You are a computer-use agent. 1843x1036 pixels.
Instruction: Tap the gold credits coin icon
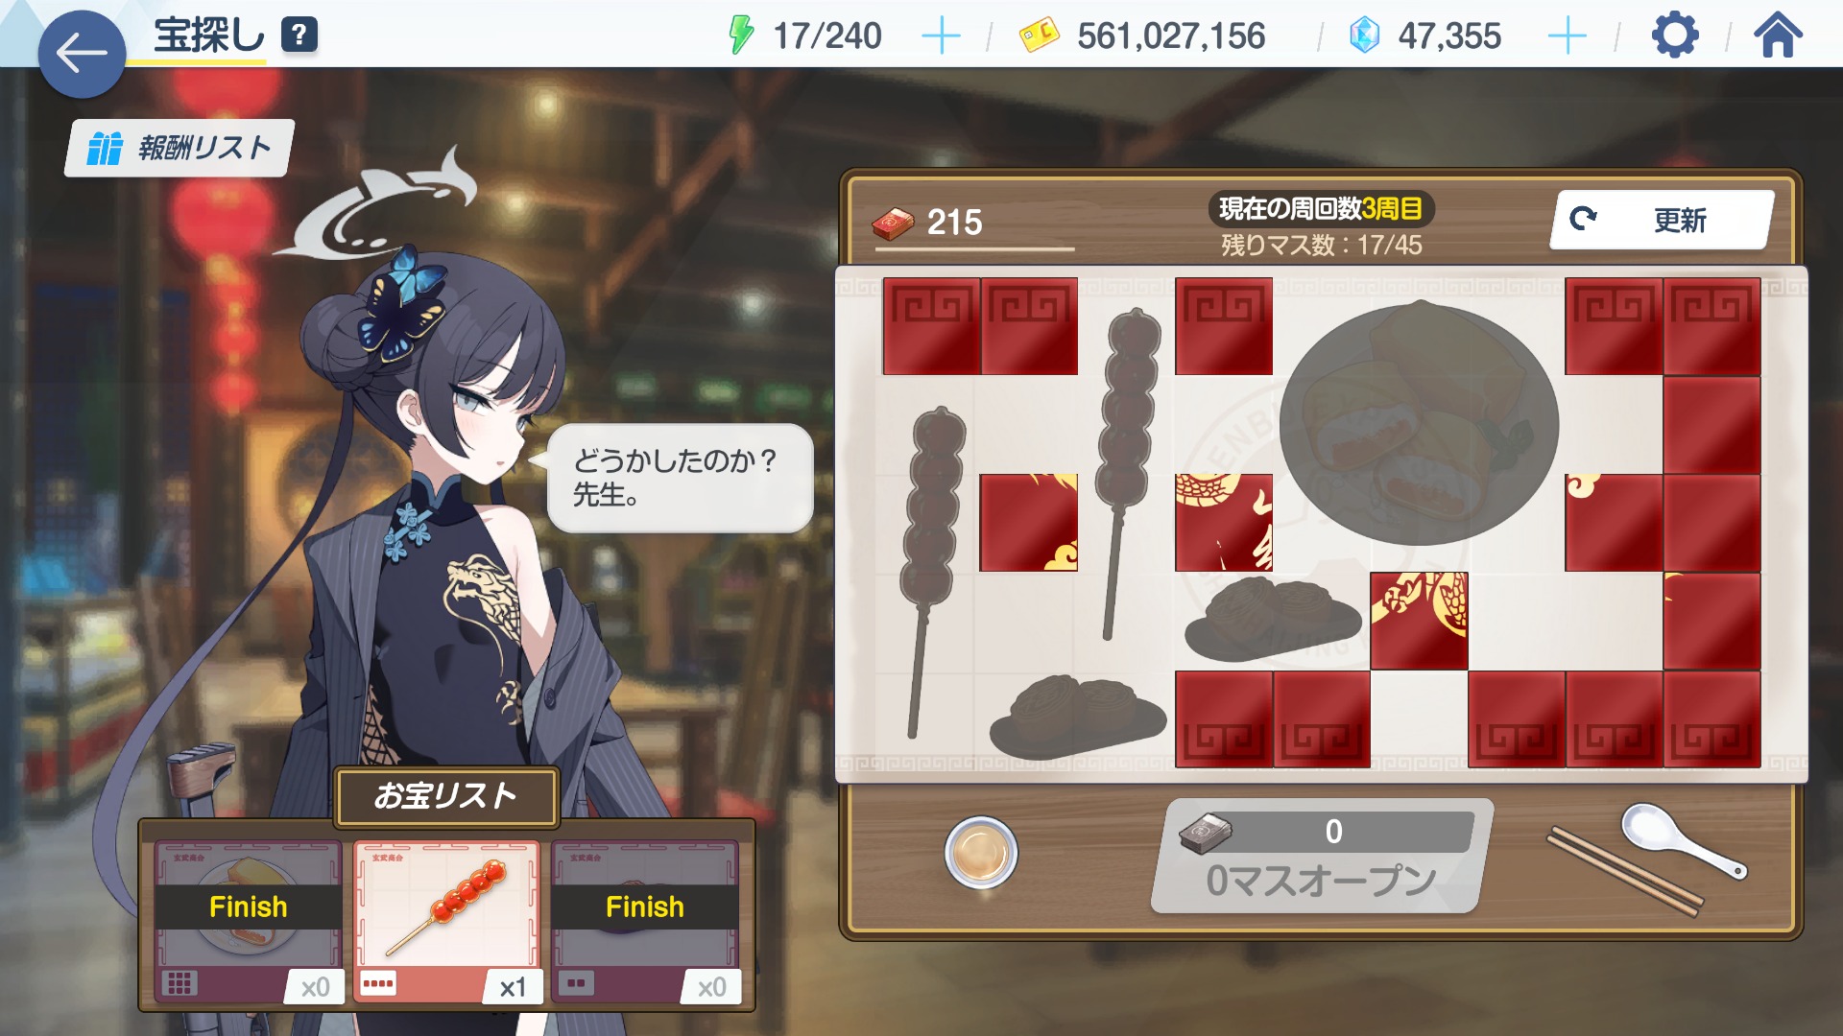click(x=1039, y=35)
